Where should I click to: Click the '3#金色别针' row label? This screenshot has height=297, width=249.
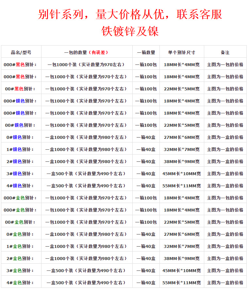(x=20, y=271)
